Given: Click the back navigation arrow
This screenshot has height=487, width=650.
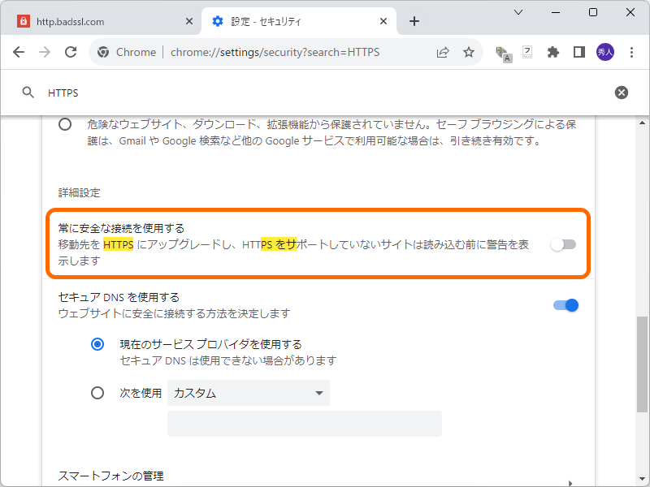Looking at the screenshot, I should click(x=19, y=51).
